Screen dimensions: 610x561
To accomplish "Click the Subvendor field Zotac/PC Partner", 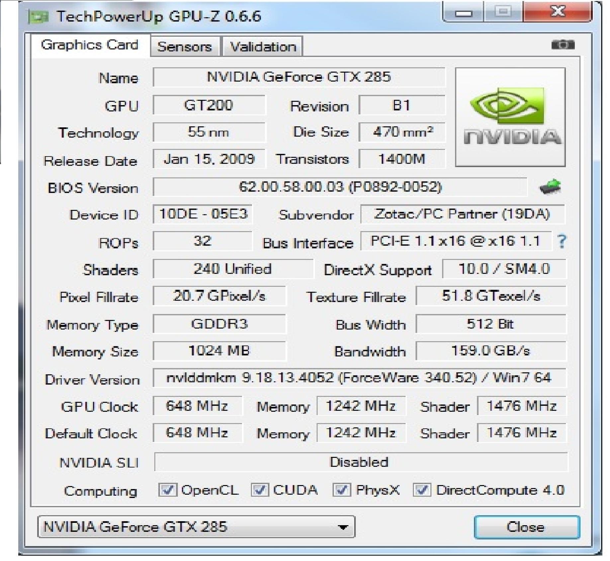I will pos(463,214).
